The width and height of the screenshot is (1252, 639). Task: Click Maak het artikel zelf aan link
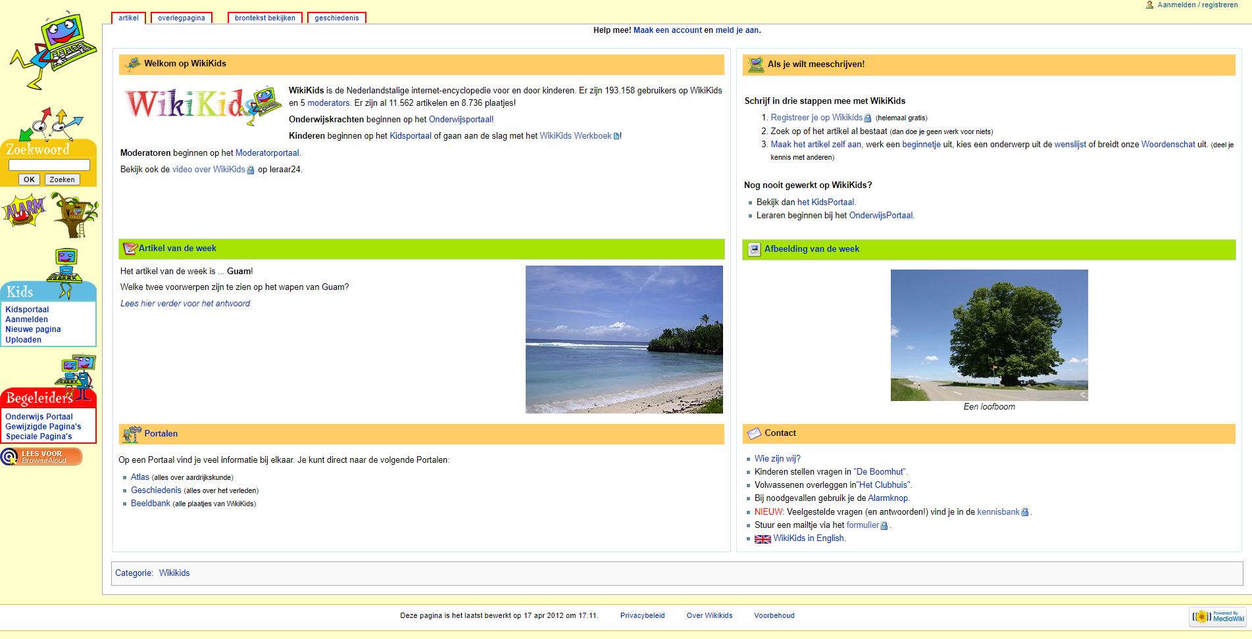pos(816,145)
